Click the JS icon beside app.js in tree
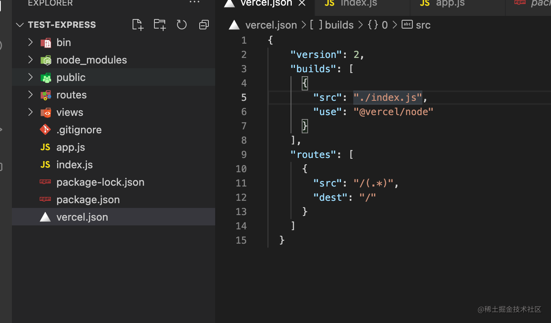The image size is (551, 323). [45, 147]
